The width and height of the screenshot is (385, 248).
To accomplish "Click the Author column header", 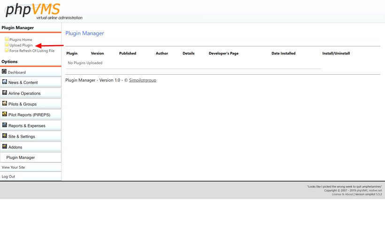I will click(x=162, y=53).
